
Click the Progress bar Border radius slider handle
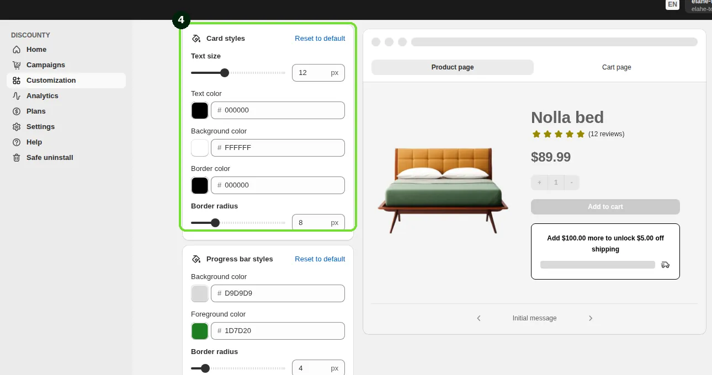click(x=205, y=368)
